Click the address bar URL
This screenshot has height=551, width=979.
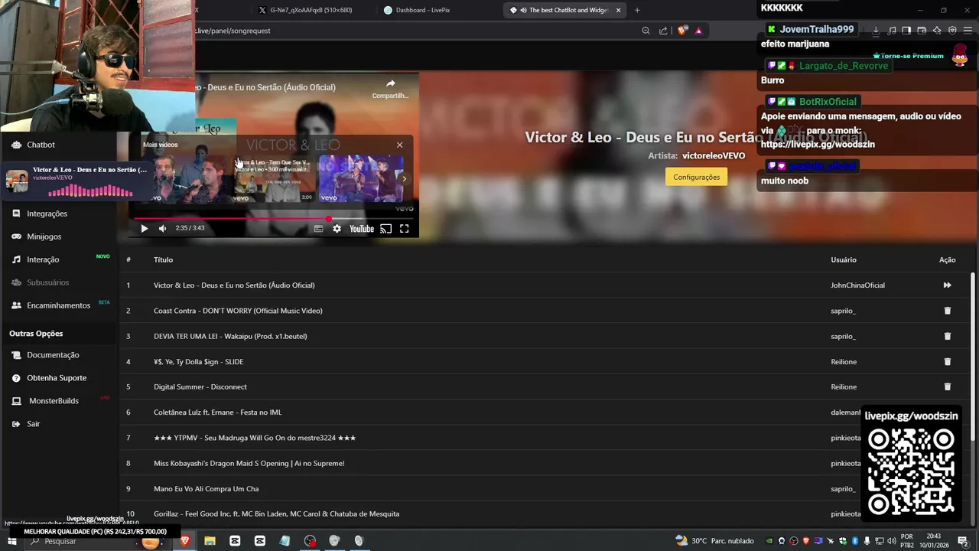[x=233, y=31]
